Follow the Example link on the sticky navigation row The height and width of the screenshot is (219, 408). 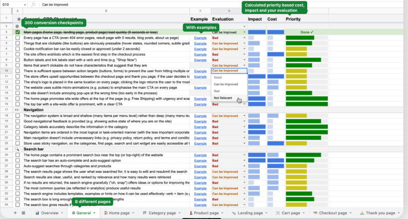coord(201,144)
